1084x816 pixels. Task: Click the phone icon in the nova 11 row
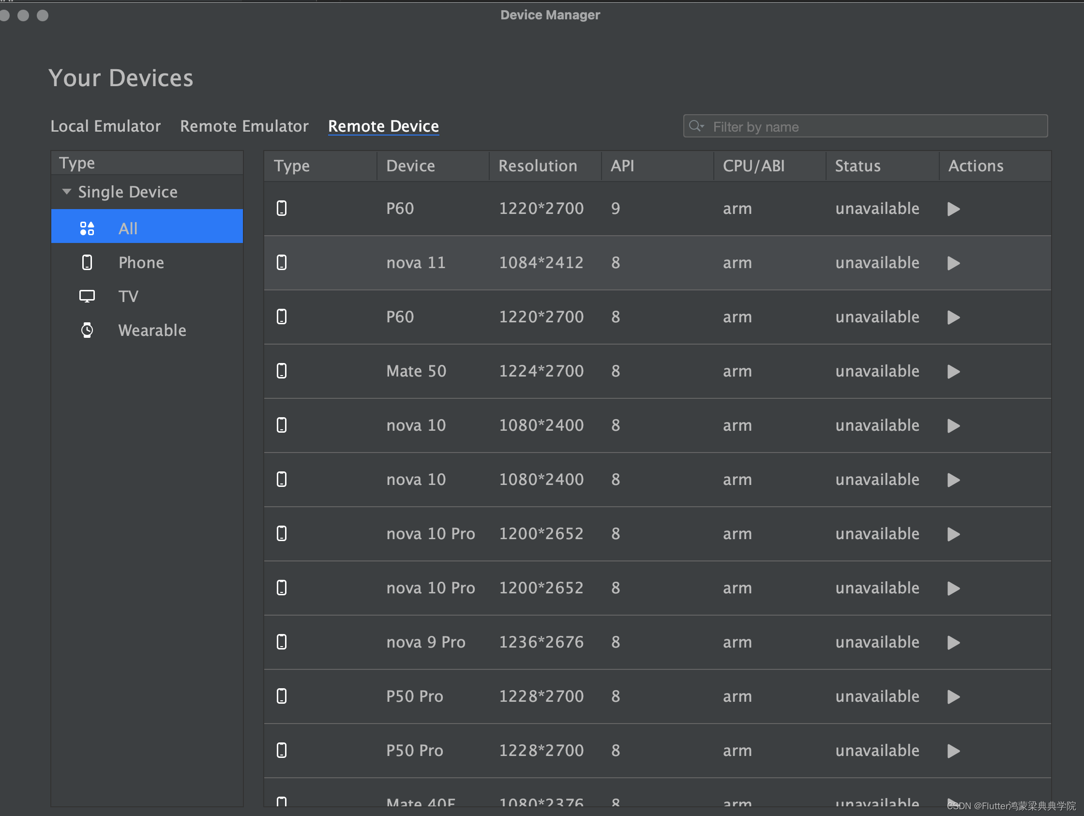pyautogui.click(x=282, y=263)
